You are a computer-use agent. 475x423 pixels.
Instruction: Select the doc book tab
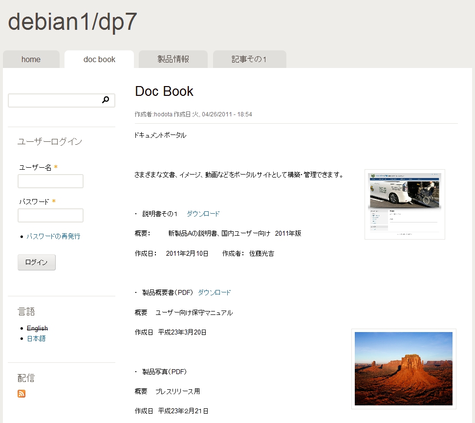click(x=99, y=59)
